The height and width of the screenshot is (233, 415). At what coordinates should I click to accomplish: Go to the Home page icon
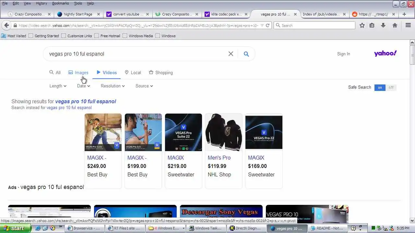[395, 25]
